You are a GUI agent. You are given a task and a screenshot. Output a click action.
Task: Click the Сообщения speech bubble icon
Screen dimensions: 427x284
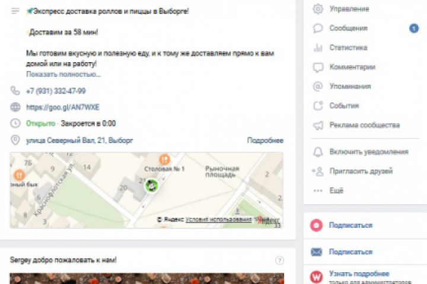pos(318,28)
